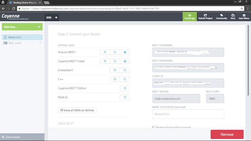Click the MQTT Username field
The width and height of the screenshot is (251, 141).
[x=188, y=52]
